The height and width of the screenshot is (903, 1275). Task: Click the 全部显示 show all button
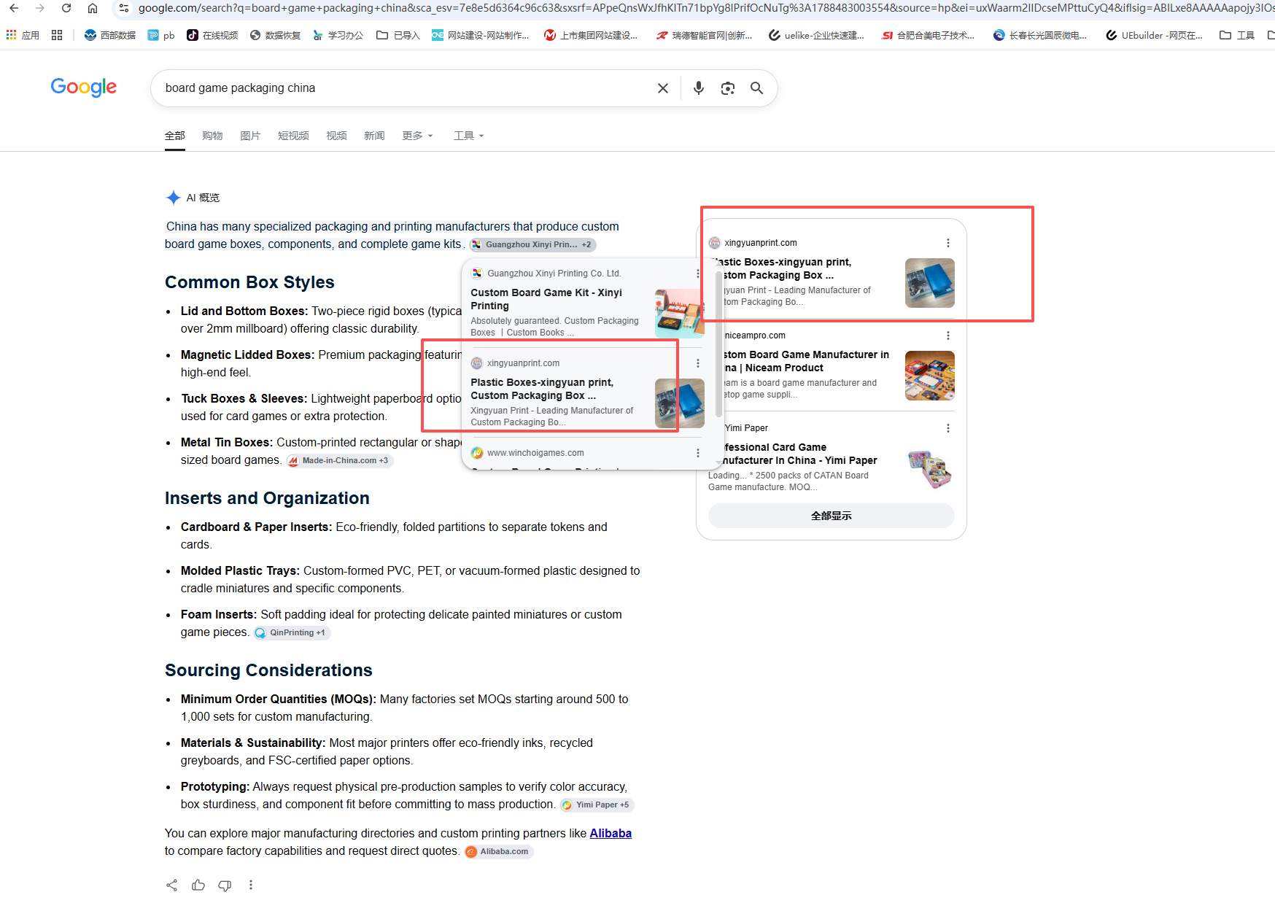pyautogui.click(x=832, y=516)
